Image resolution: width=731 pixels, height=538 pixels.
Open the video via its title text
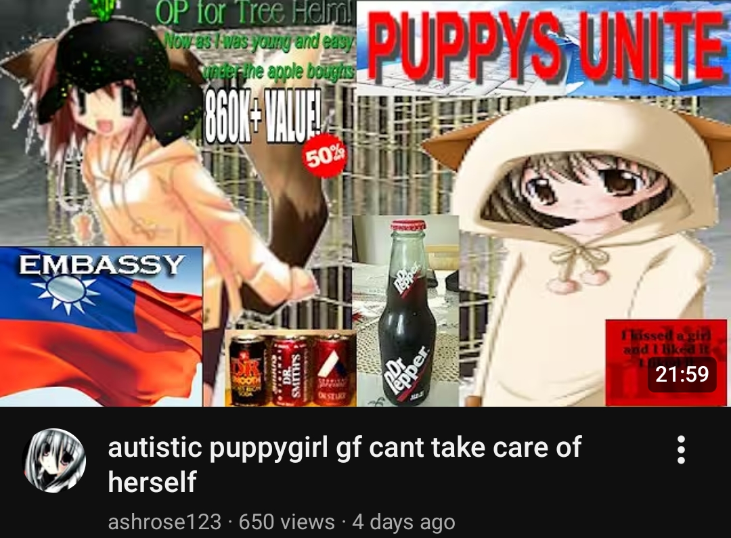(345, 464)
